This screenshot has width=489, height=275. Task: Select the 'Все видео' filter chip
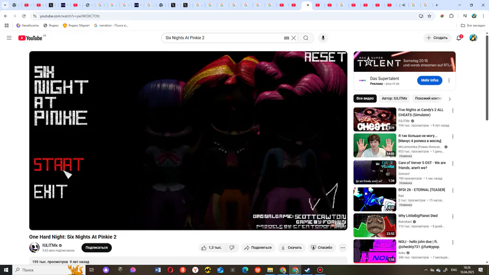[x=365, y=98]
